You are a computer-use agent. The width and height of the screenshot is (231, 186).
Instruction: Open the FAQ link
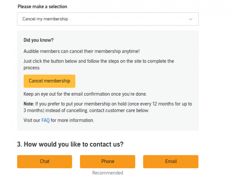pos(46,120)
